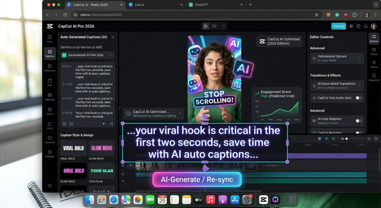Go back in browser
381x208 pixels.
coord(48,15)
